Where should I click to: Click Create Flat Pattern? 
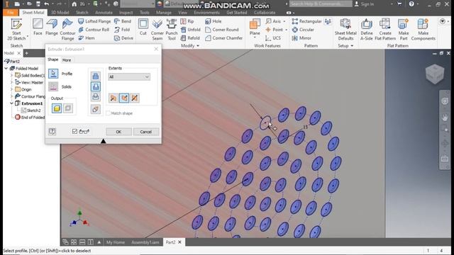[385, 30]
